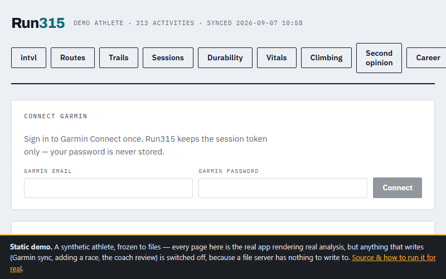446x279 pixels.
Task: Focus the Garmin Email input field
Action: [108, 188]
